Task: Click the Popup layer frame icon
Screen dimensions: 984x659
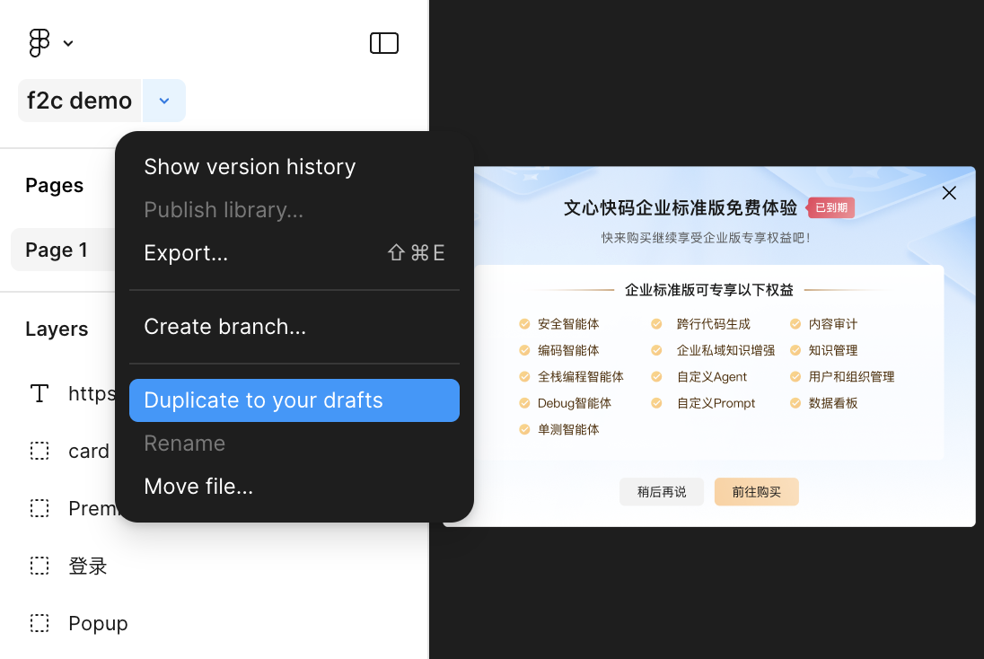Action: pos(39,623)
